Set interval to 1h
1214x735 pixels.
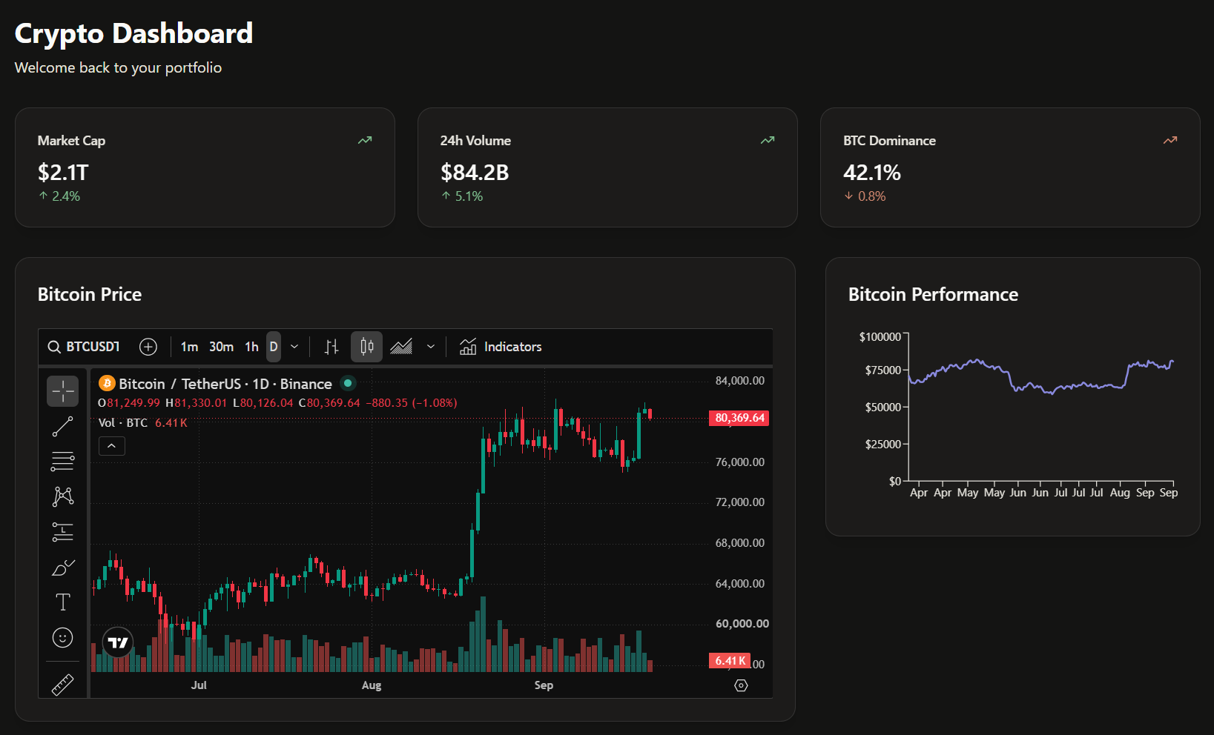tap(252, 347)
